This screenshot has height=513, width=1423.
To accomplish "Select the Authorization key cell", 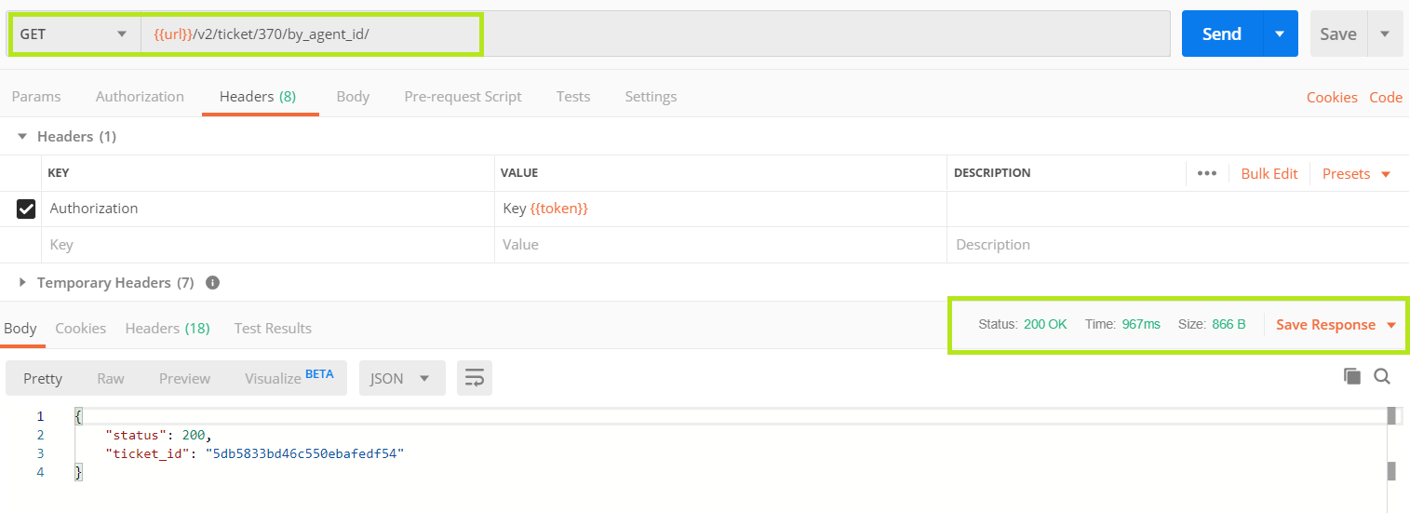I will pyautogui.click(x=268, y=209).
